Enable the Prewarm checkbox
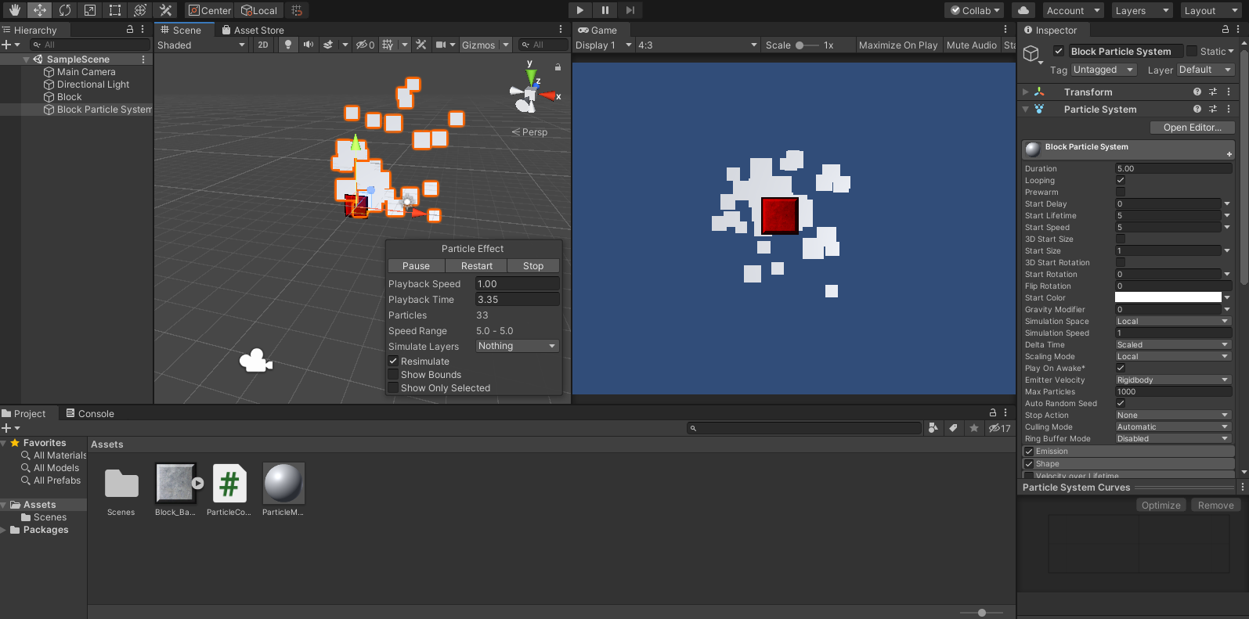The image size is (1249, 619). (x=1121, y=192)
